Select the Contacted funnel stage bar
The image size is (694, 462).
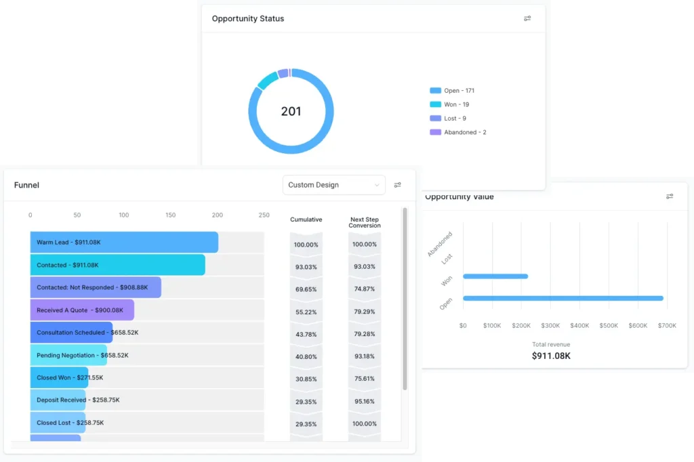(117, 265)
